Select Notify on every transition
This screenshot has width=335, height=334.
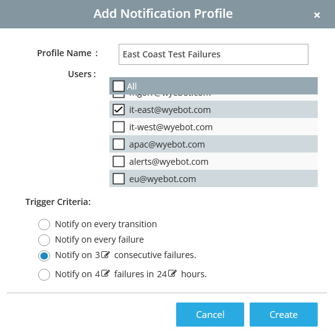coord(44,224)
